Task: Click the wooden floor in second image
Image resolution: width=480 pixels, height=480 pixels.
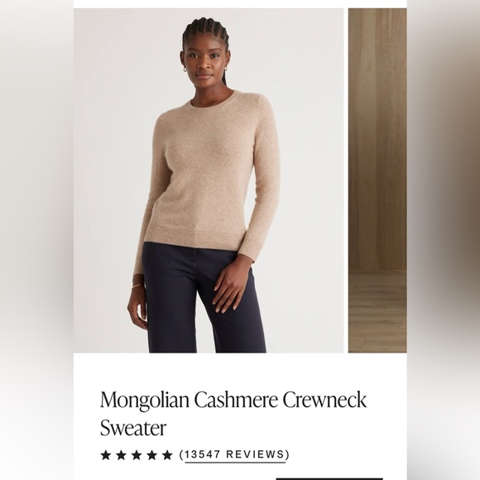Action: coord(377,312)
